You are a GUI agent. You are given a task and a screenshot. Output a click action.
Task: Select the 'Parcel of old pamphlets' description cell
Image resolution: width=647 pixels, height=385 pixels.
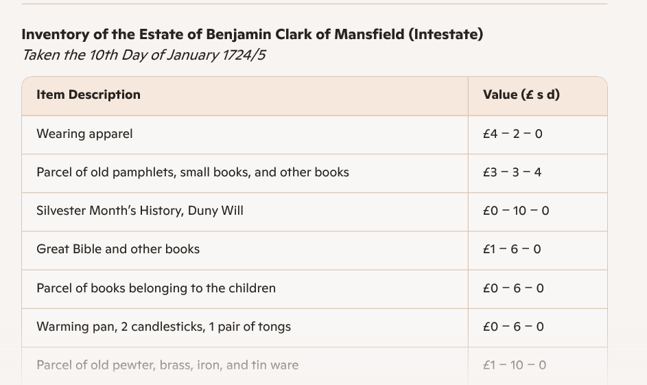(193, 172)
